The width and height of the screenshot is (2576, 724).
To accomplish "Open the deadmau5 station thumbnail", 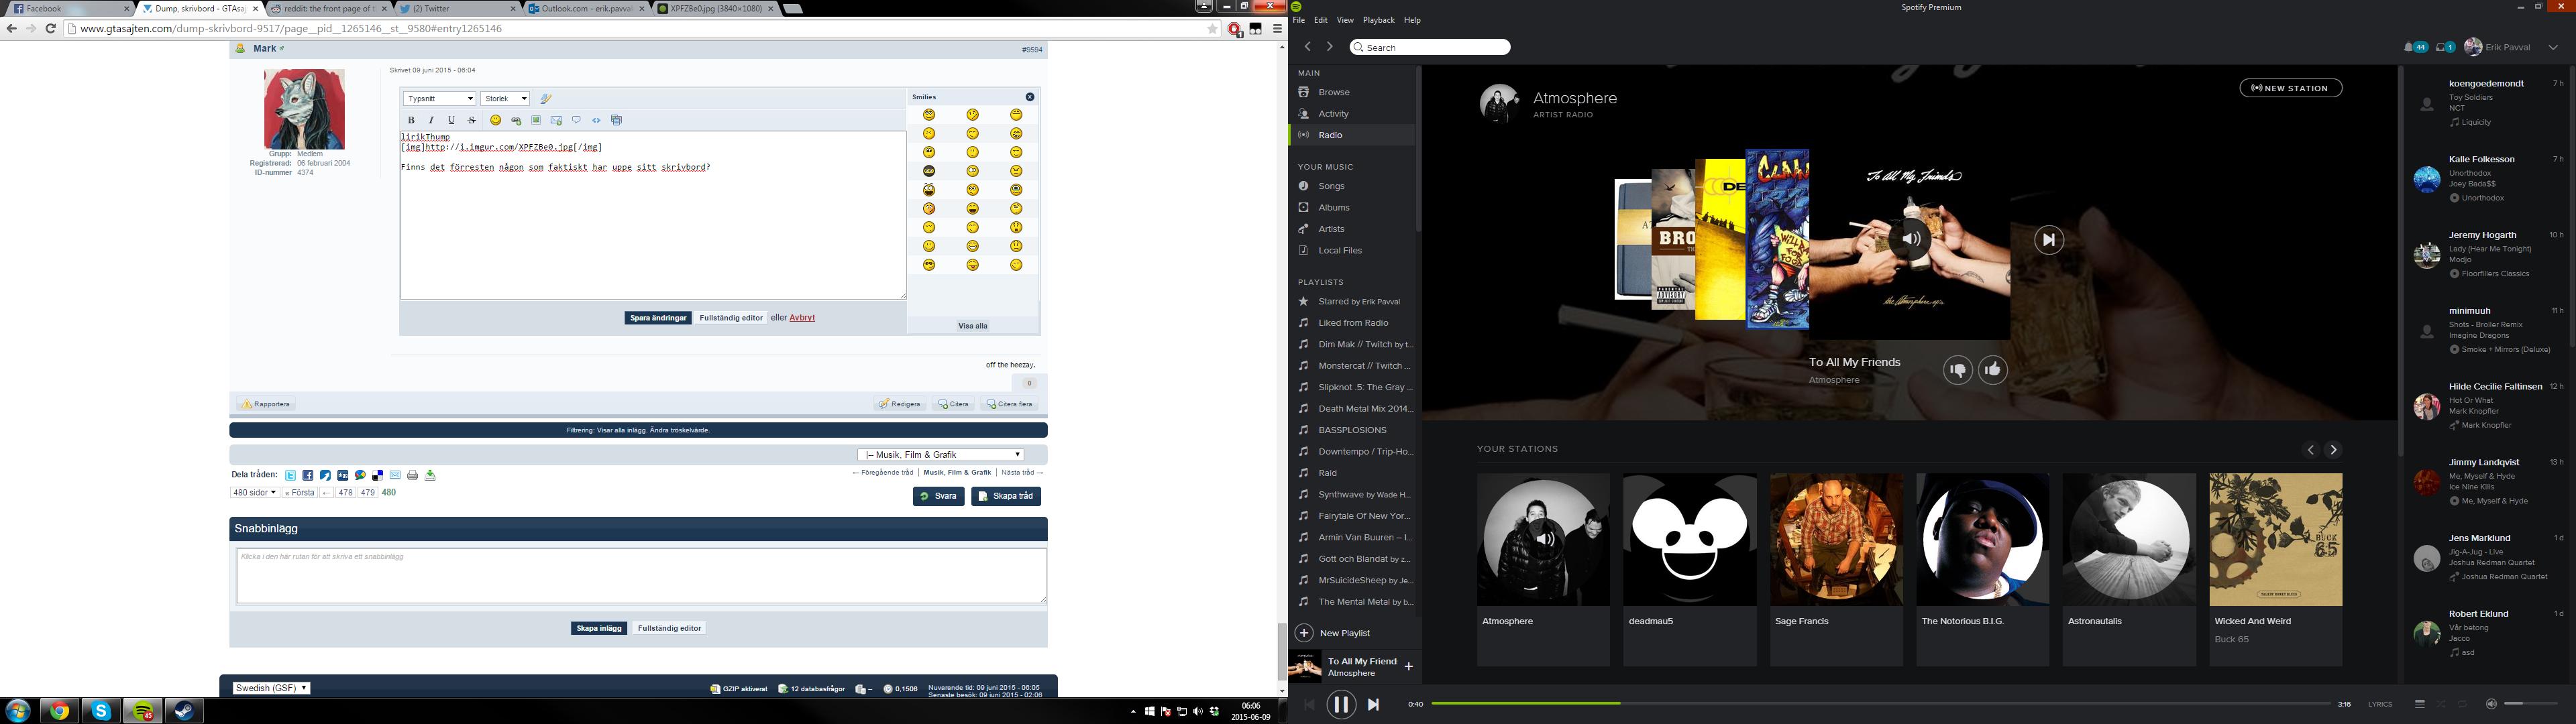I will coord(1689,540).
